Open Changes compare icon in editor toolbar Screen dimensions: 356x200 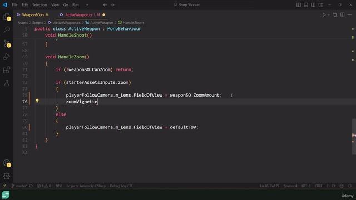pyautogui.click(x=335, y=15)
